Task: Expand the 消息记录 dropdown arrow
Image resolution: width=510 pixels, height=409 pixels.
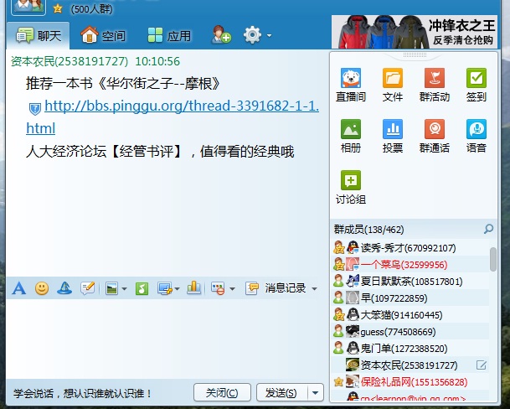Action: (314, 288)
